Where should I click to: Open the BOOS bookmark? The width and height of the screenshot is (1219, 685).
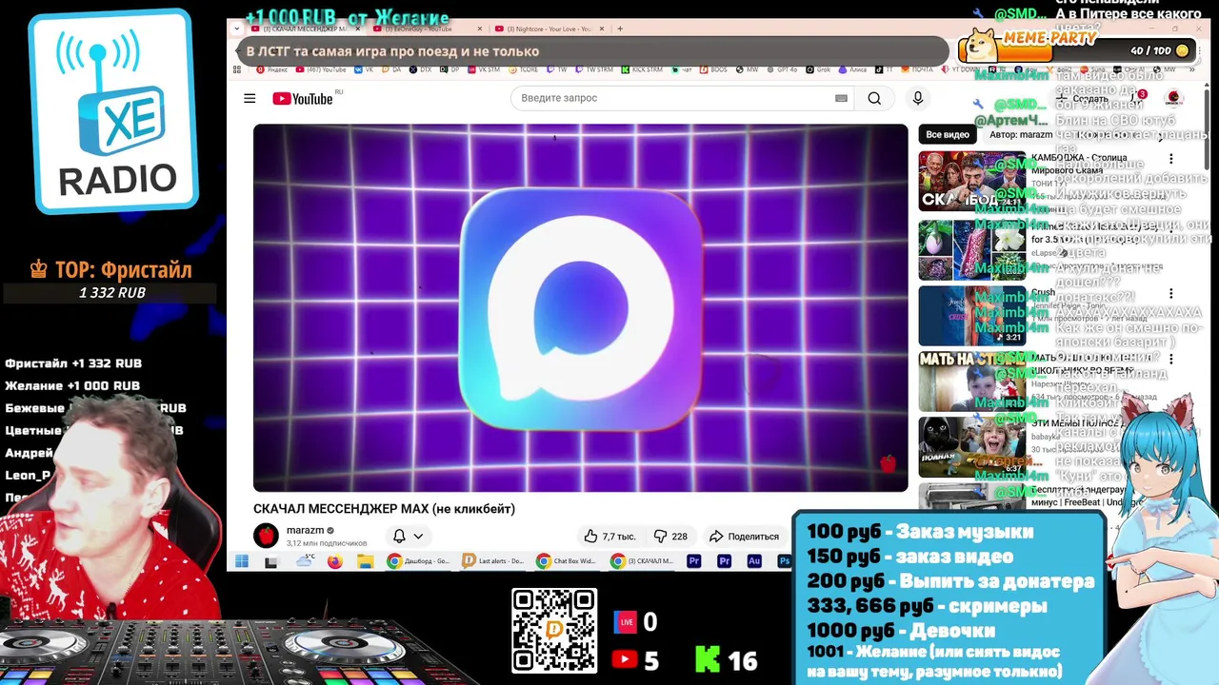[x=713, y=69]
